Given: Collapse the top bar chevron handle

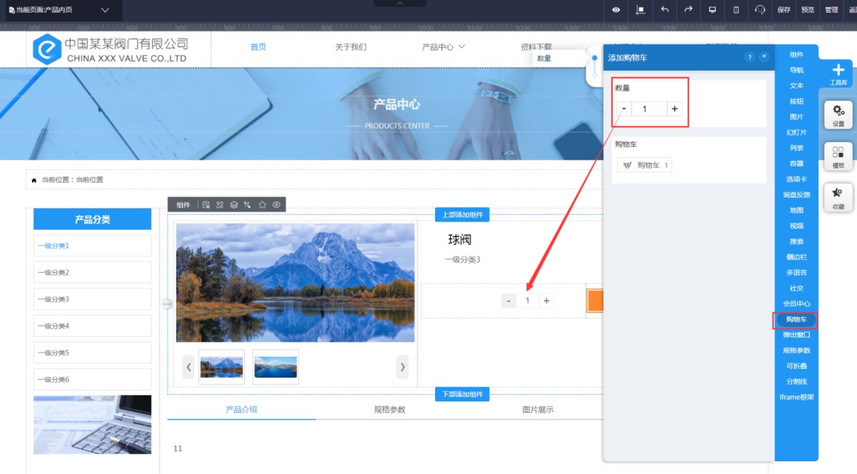Looking at the screenshot, I should 399,3.
